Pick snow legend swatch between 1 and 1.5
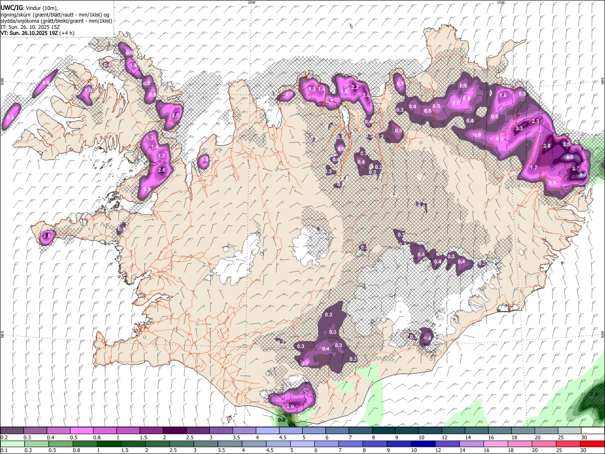The image size is (605, 454). (x=128, y=431)
